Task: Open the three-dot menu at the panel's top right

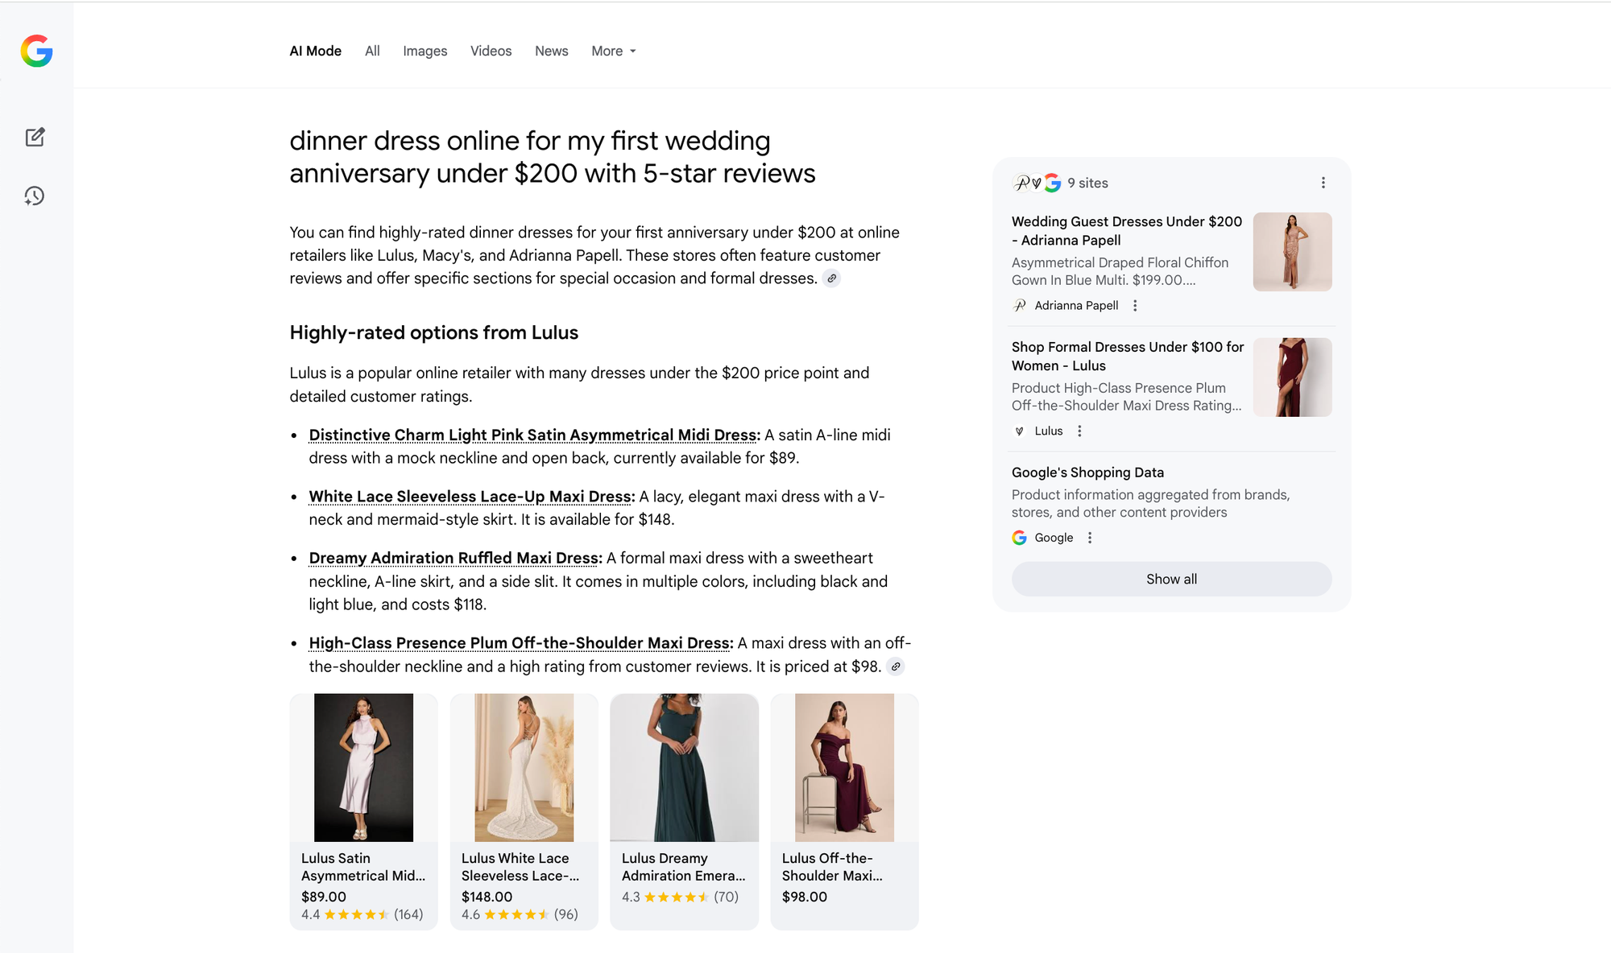Action: tap(1323, 183)
